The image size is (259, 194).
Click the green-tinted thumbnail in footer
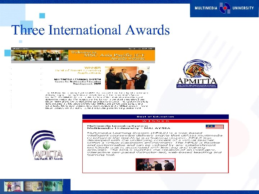click(53, 186)
